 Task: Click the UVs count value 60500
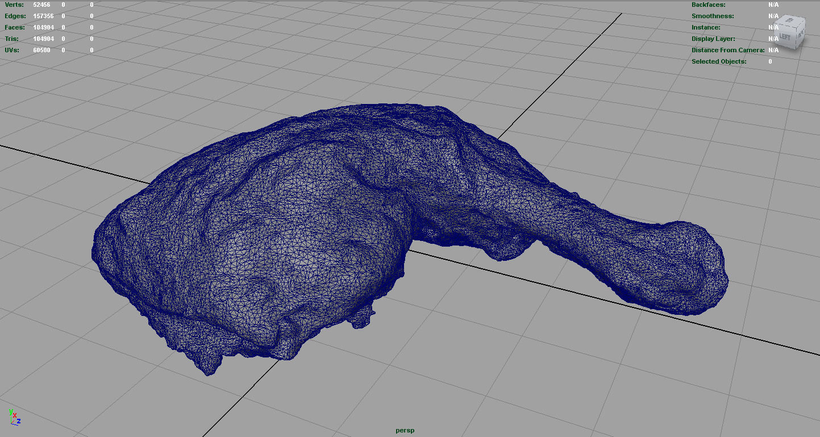pos(42,50)
